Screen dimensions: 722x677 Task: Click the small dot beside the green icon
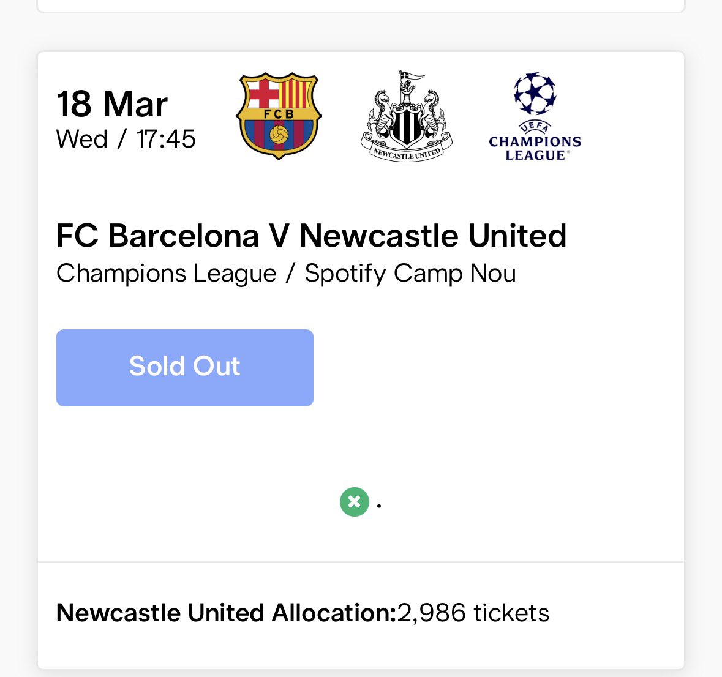pos(379,506)
